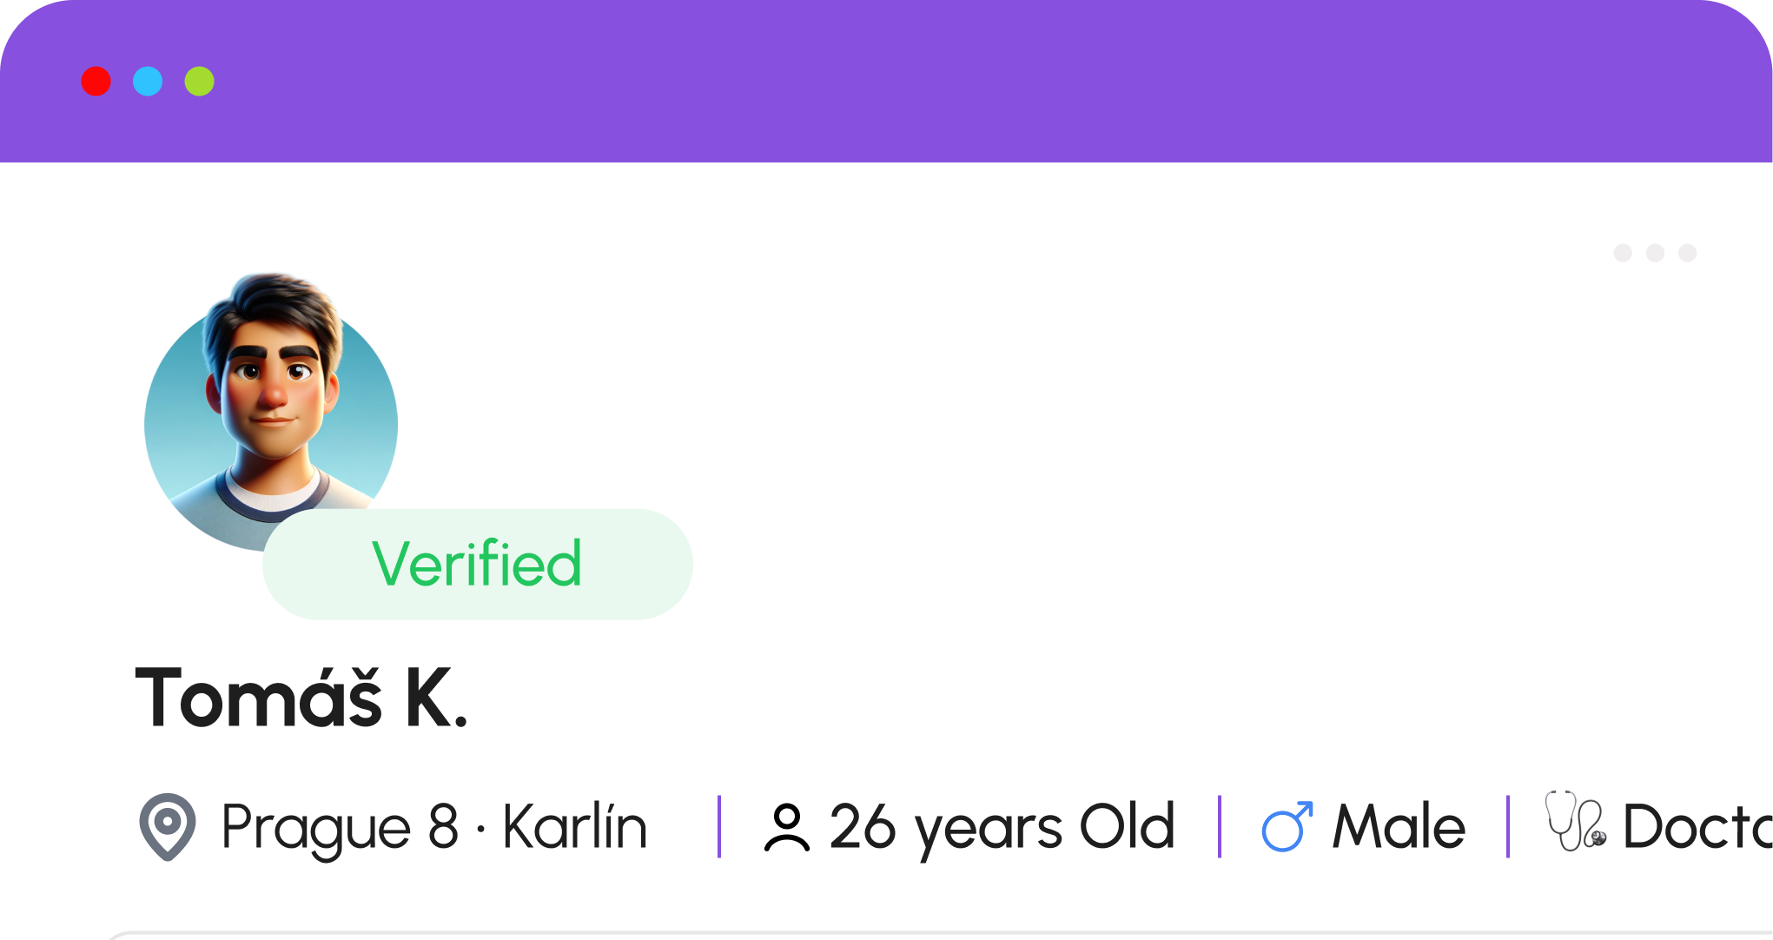Image resolution: width=1773 pixels, height=940 pixels.
Task: Click the blue traffic-light window dot
Action: 149,83
